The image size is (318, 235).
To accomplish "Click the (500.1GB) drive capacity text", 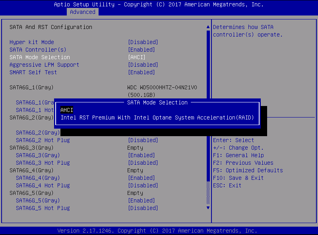I will pyautogui.click(x=142, y=95).
